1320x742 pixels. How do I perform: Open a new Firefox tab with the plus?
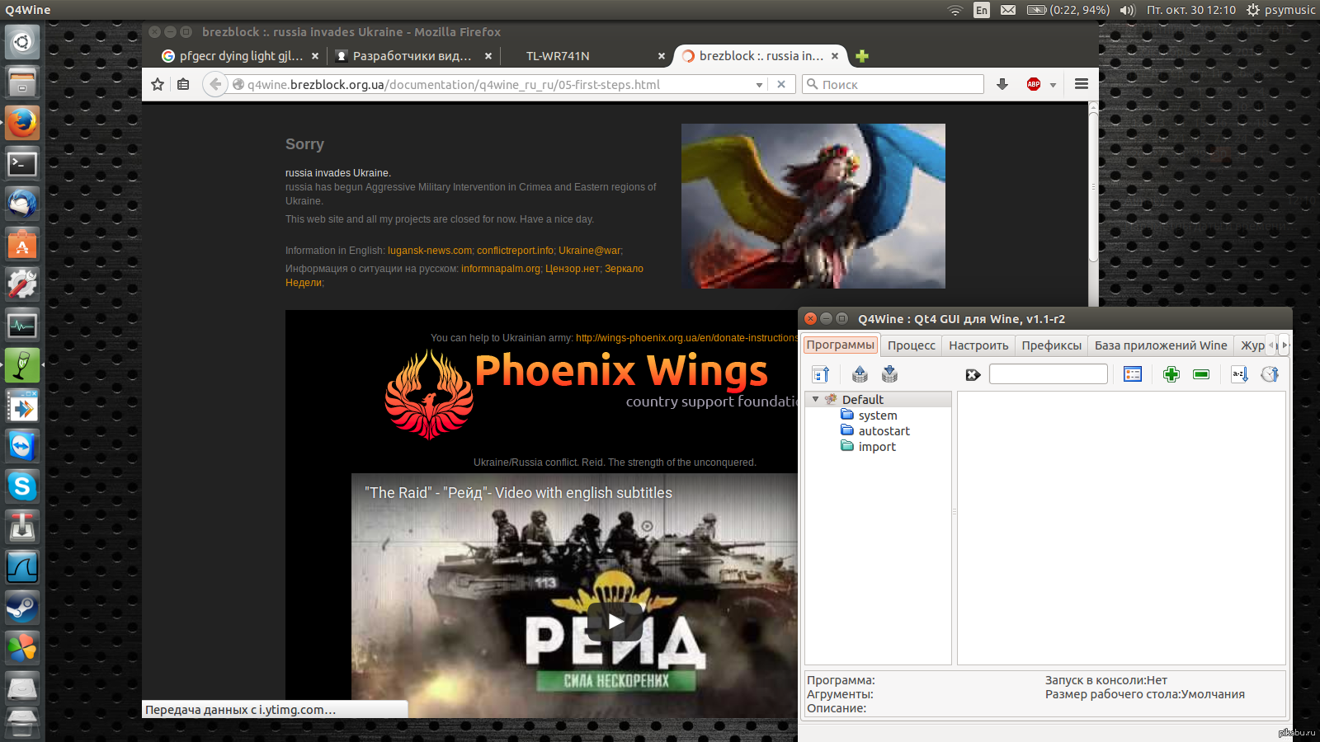(862, 56)
